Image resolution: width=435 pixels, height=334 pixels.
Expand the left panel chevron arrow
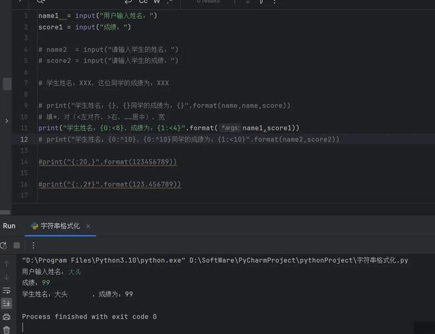click(x=7, y=121)
